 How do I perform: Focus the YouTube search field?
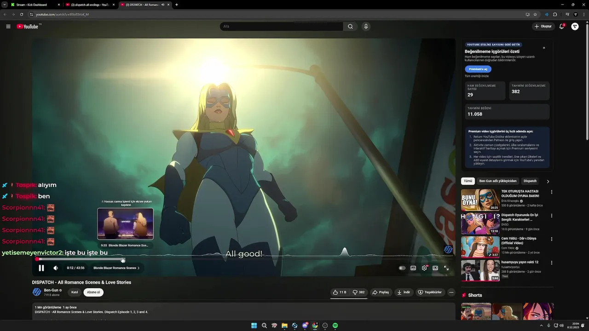tap(282, 26)
